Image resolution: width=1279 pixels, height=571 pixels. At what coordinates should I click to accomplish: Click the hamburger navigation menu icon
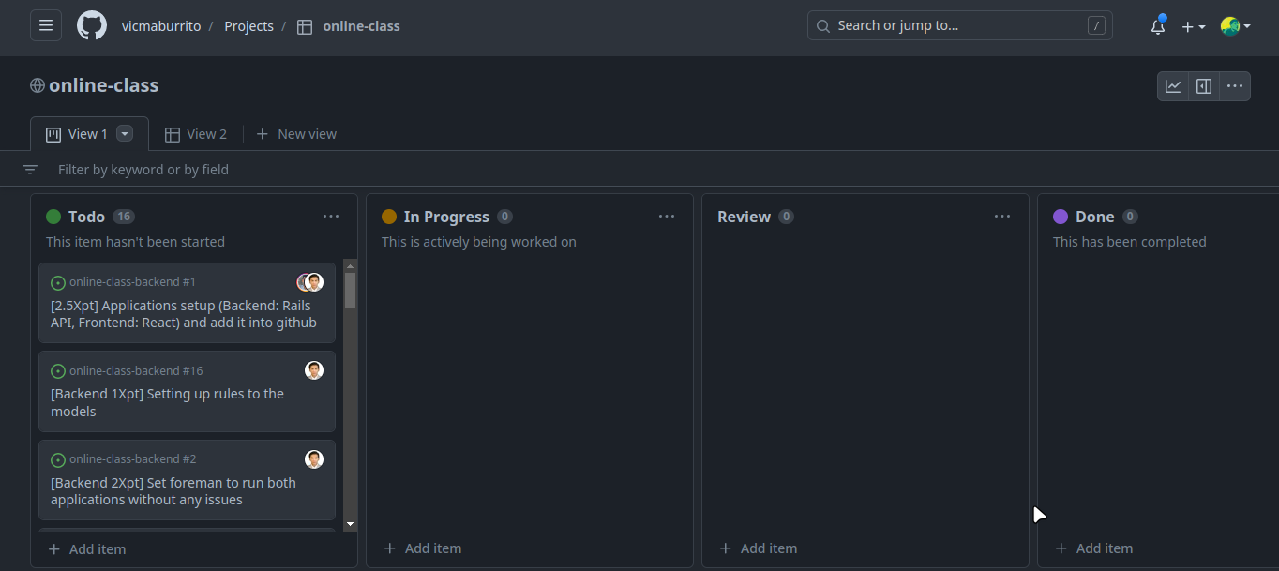pyautogui.click(x=45, y=25)
